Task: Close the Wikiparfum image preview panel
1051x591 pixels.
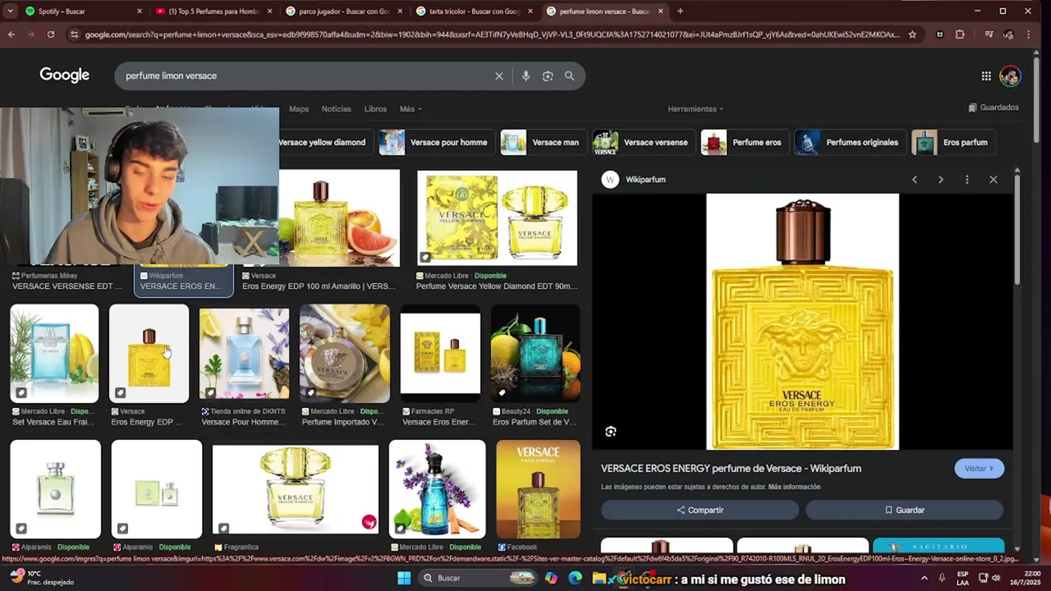Action: [993, 180]
